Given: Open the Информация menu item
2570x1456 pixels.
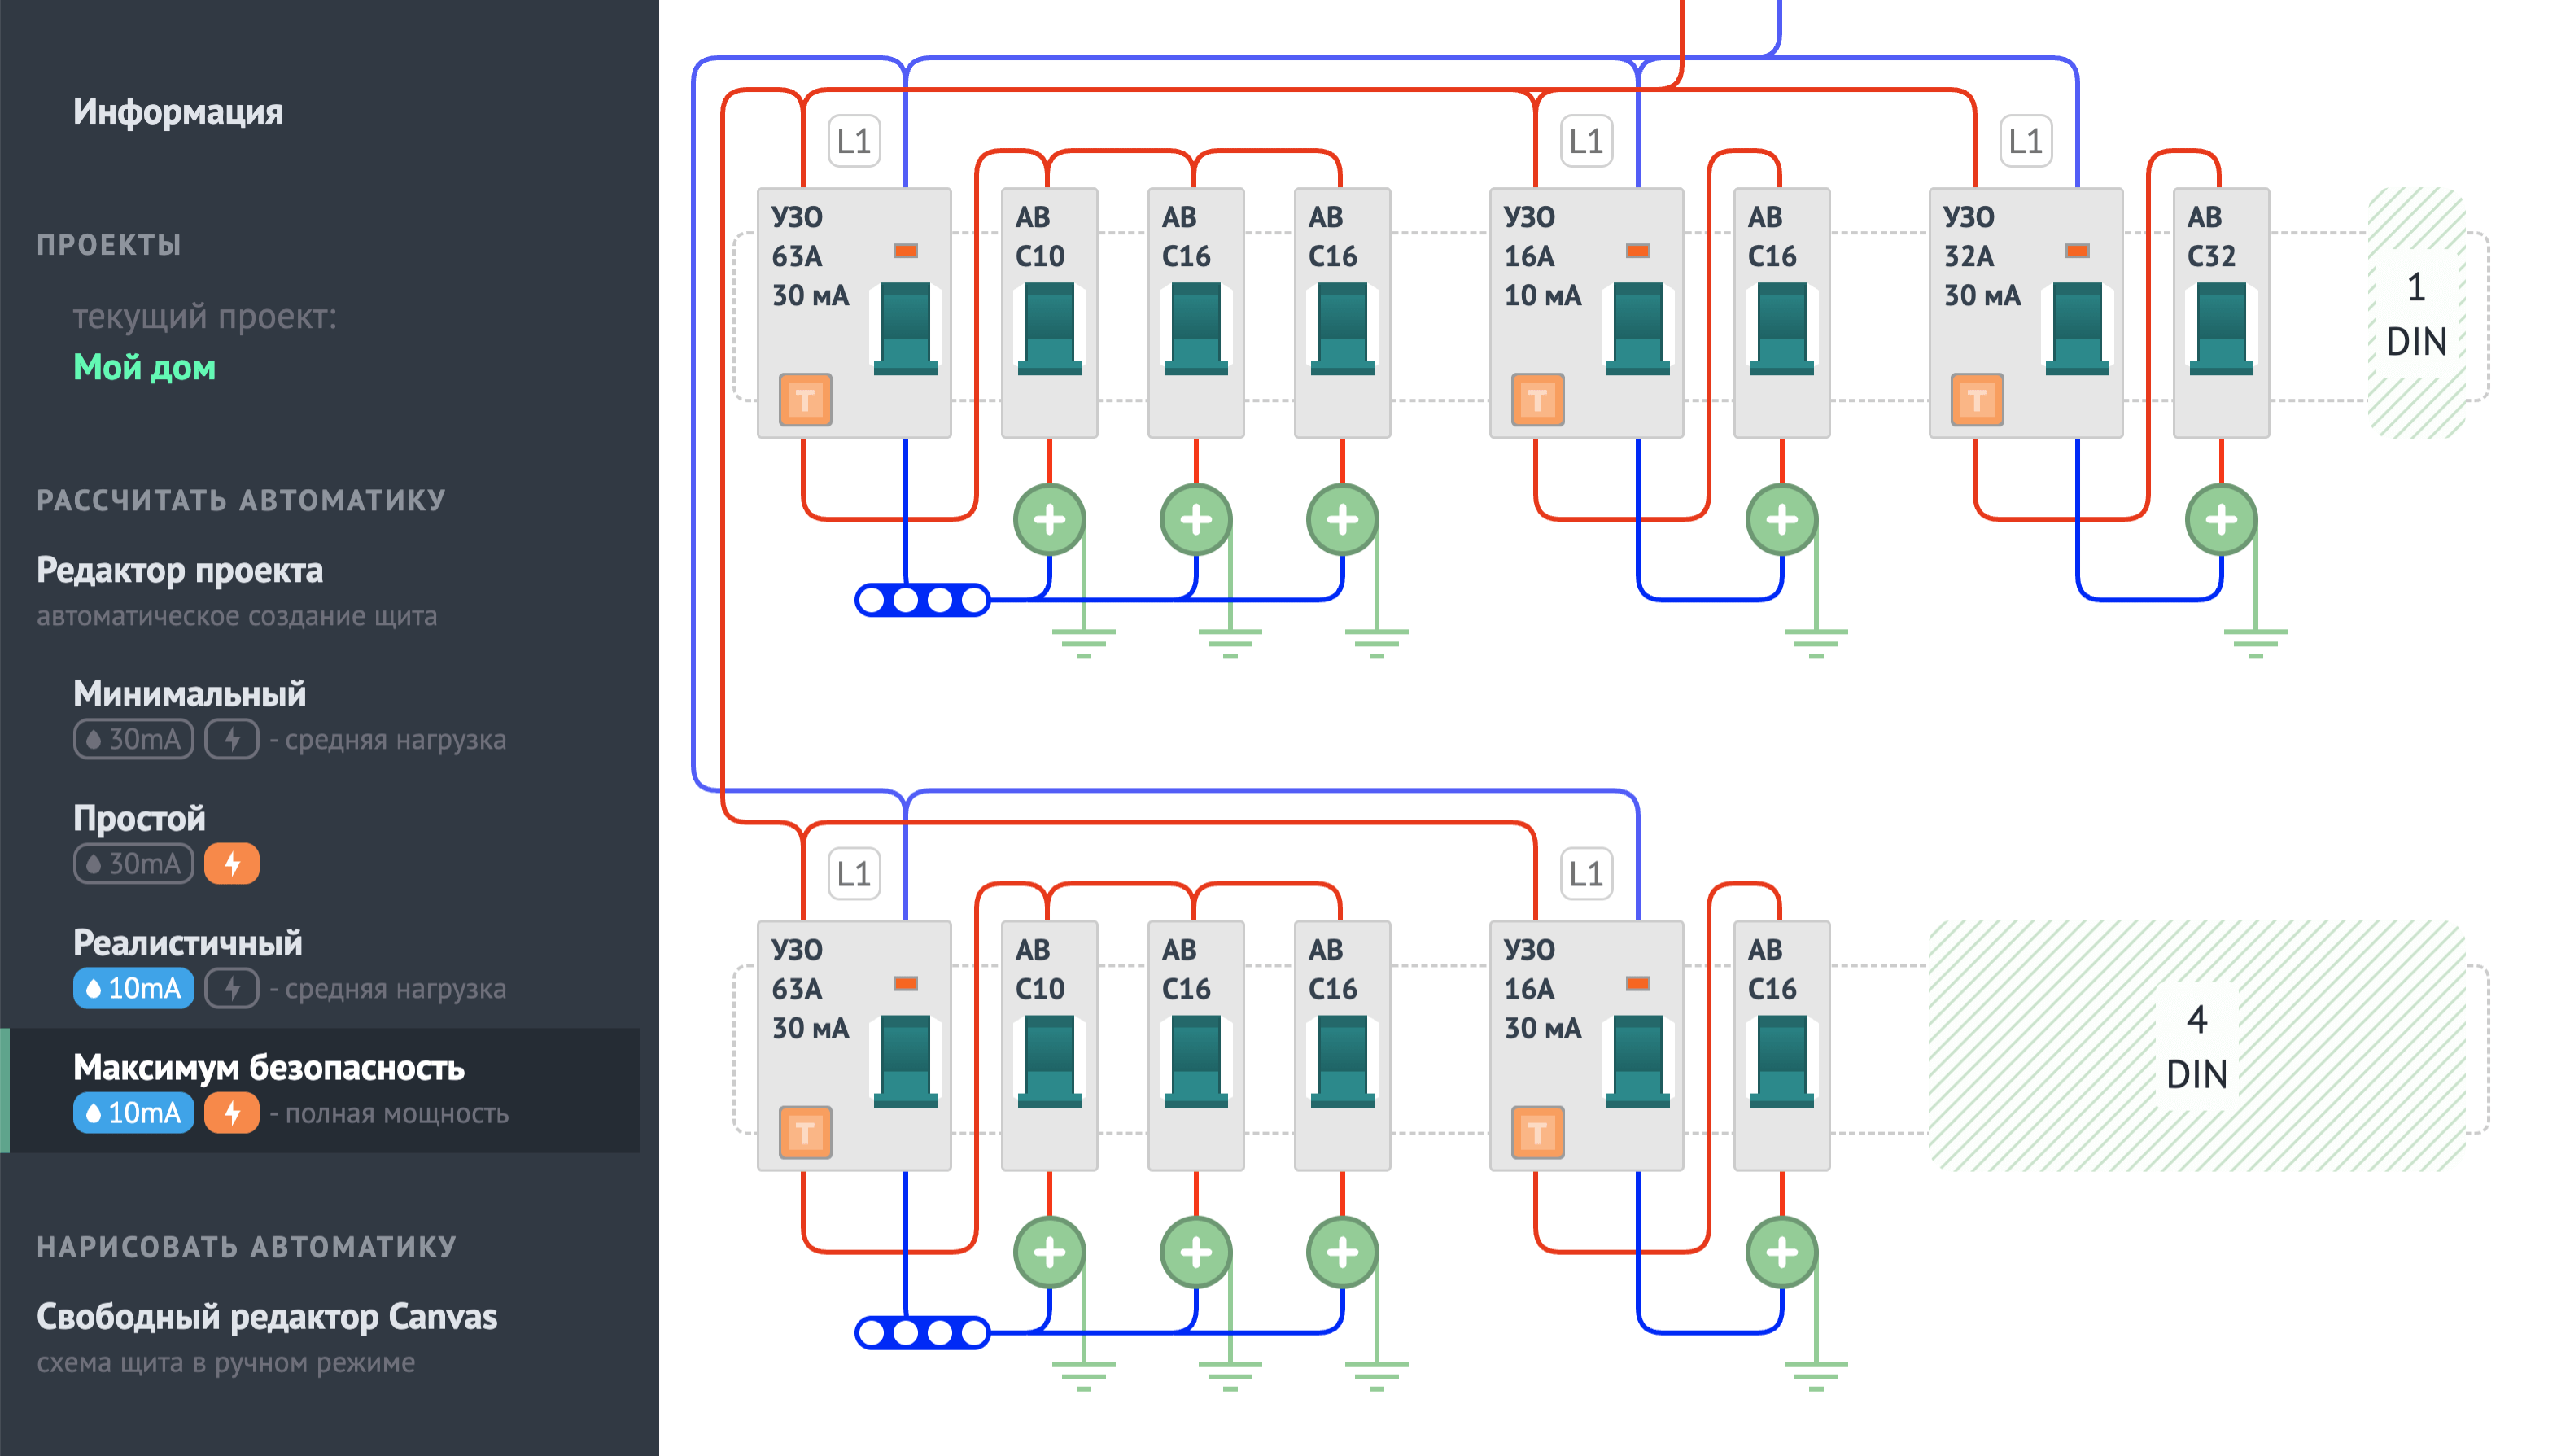Looking at the screenshot, I should tap(178, 111).
